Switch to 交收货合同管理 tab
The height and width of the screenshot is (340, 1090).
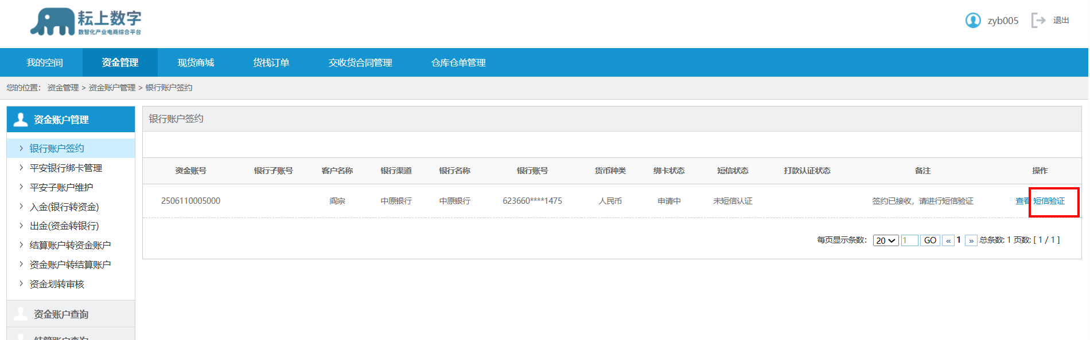click(x=360, y=62)
